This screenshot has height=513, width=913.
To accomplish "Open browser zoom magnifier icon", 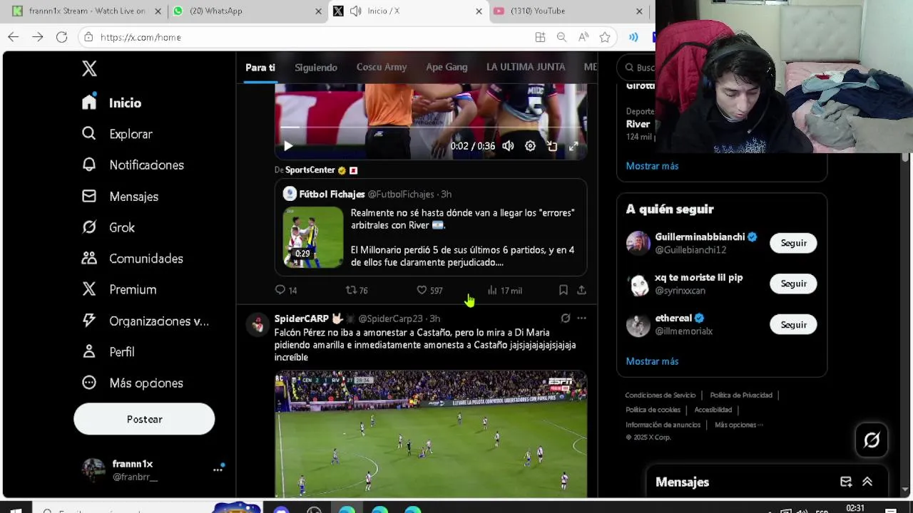I will coord(561,37).
